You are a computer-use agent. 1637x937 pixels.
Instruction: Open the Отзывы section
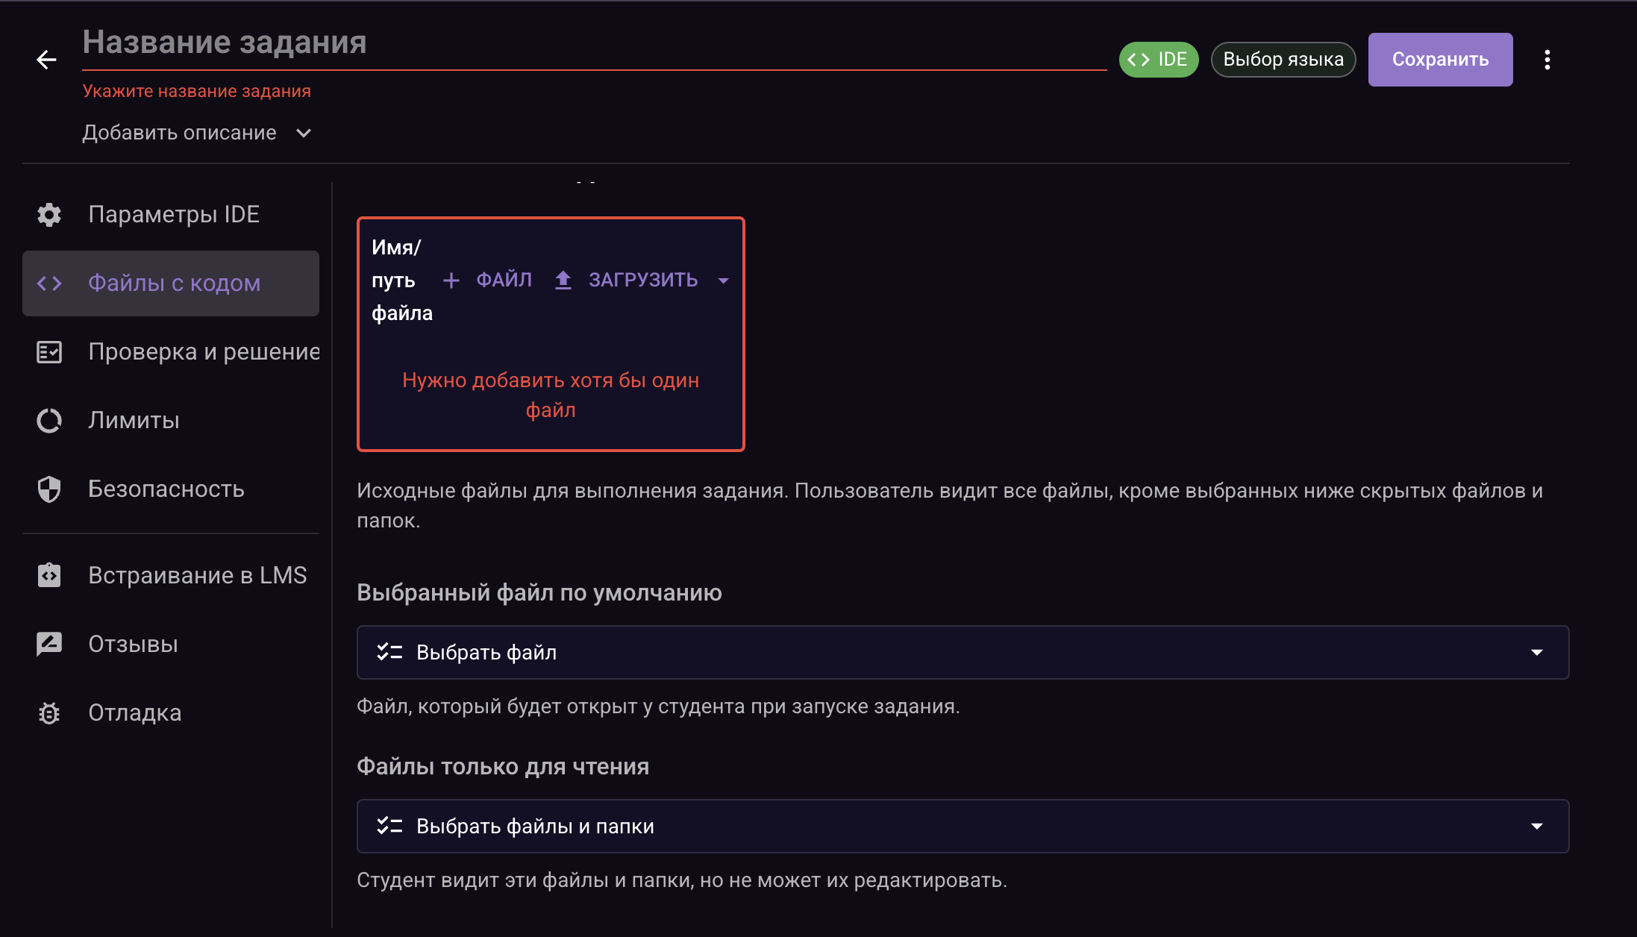click(x=171, y=644)
